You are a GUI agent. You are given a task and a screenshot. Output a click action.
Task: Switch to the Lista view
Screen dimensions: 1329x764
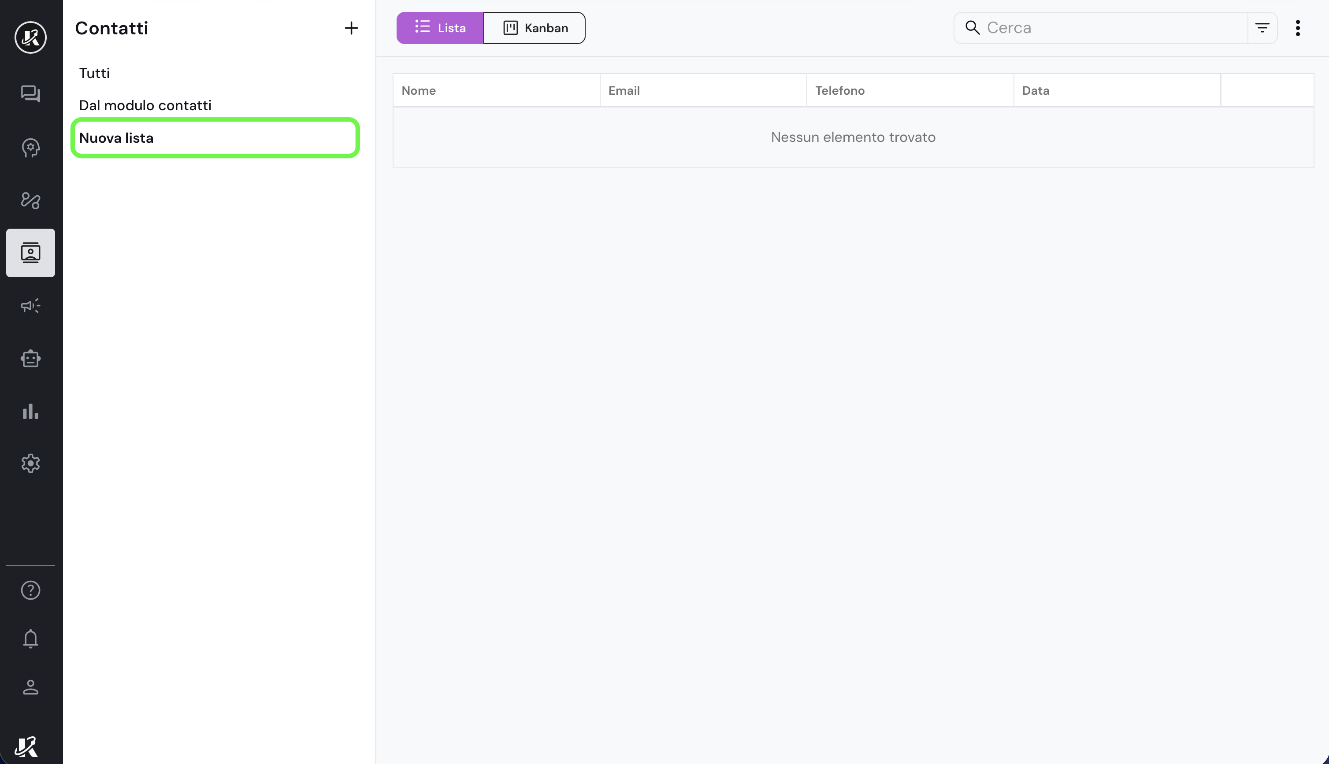tap(440, 28)
